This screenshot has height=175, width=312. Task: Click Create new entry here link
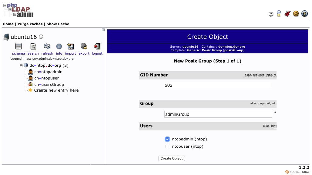(x=56, y=90)
